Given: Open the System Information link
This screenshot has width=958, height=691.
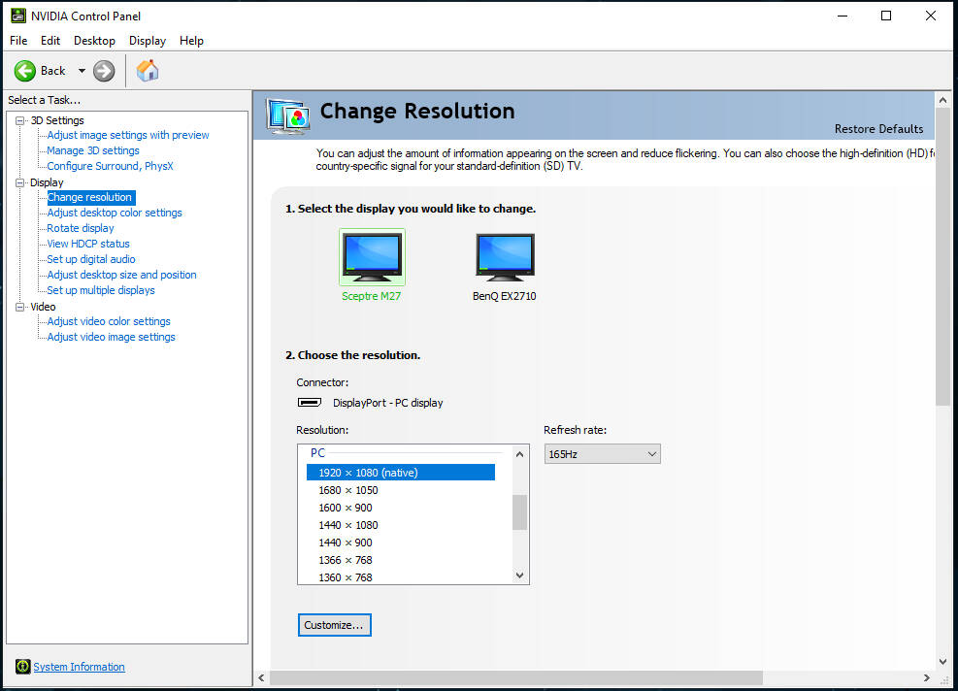Looking at the screenshot, I should coord(79,667).
